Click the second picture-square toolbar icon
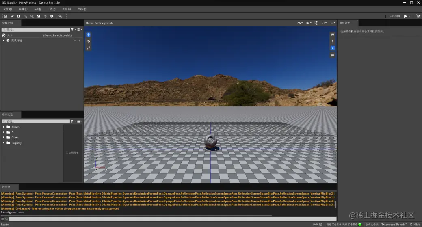 (39, 16)
